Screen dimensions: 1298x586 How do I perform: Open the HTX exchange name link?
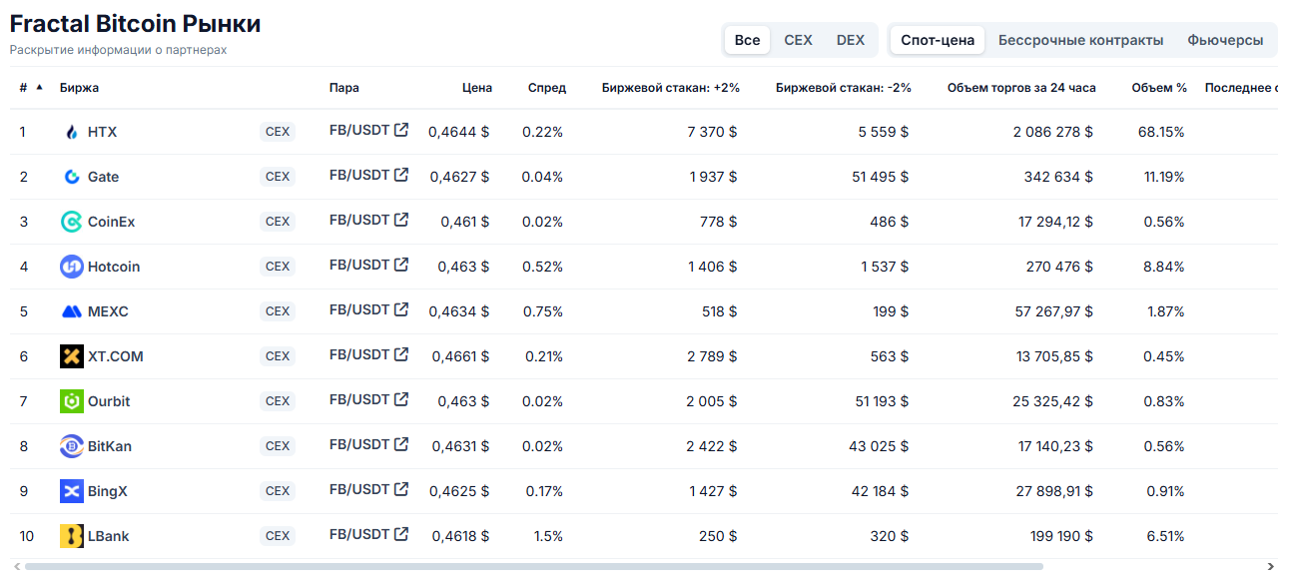tap(102, 132)
